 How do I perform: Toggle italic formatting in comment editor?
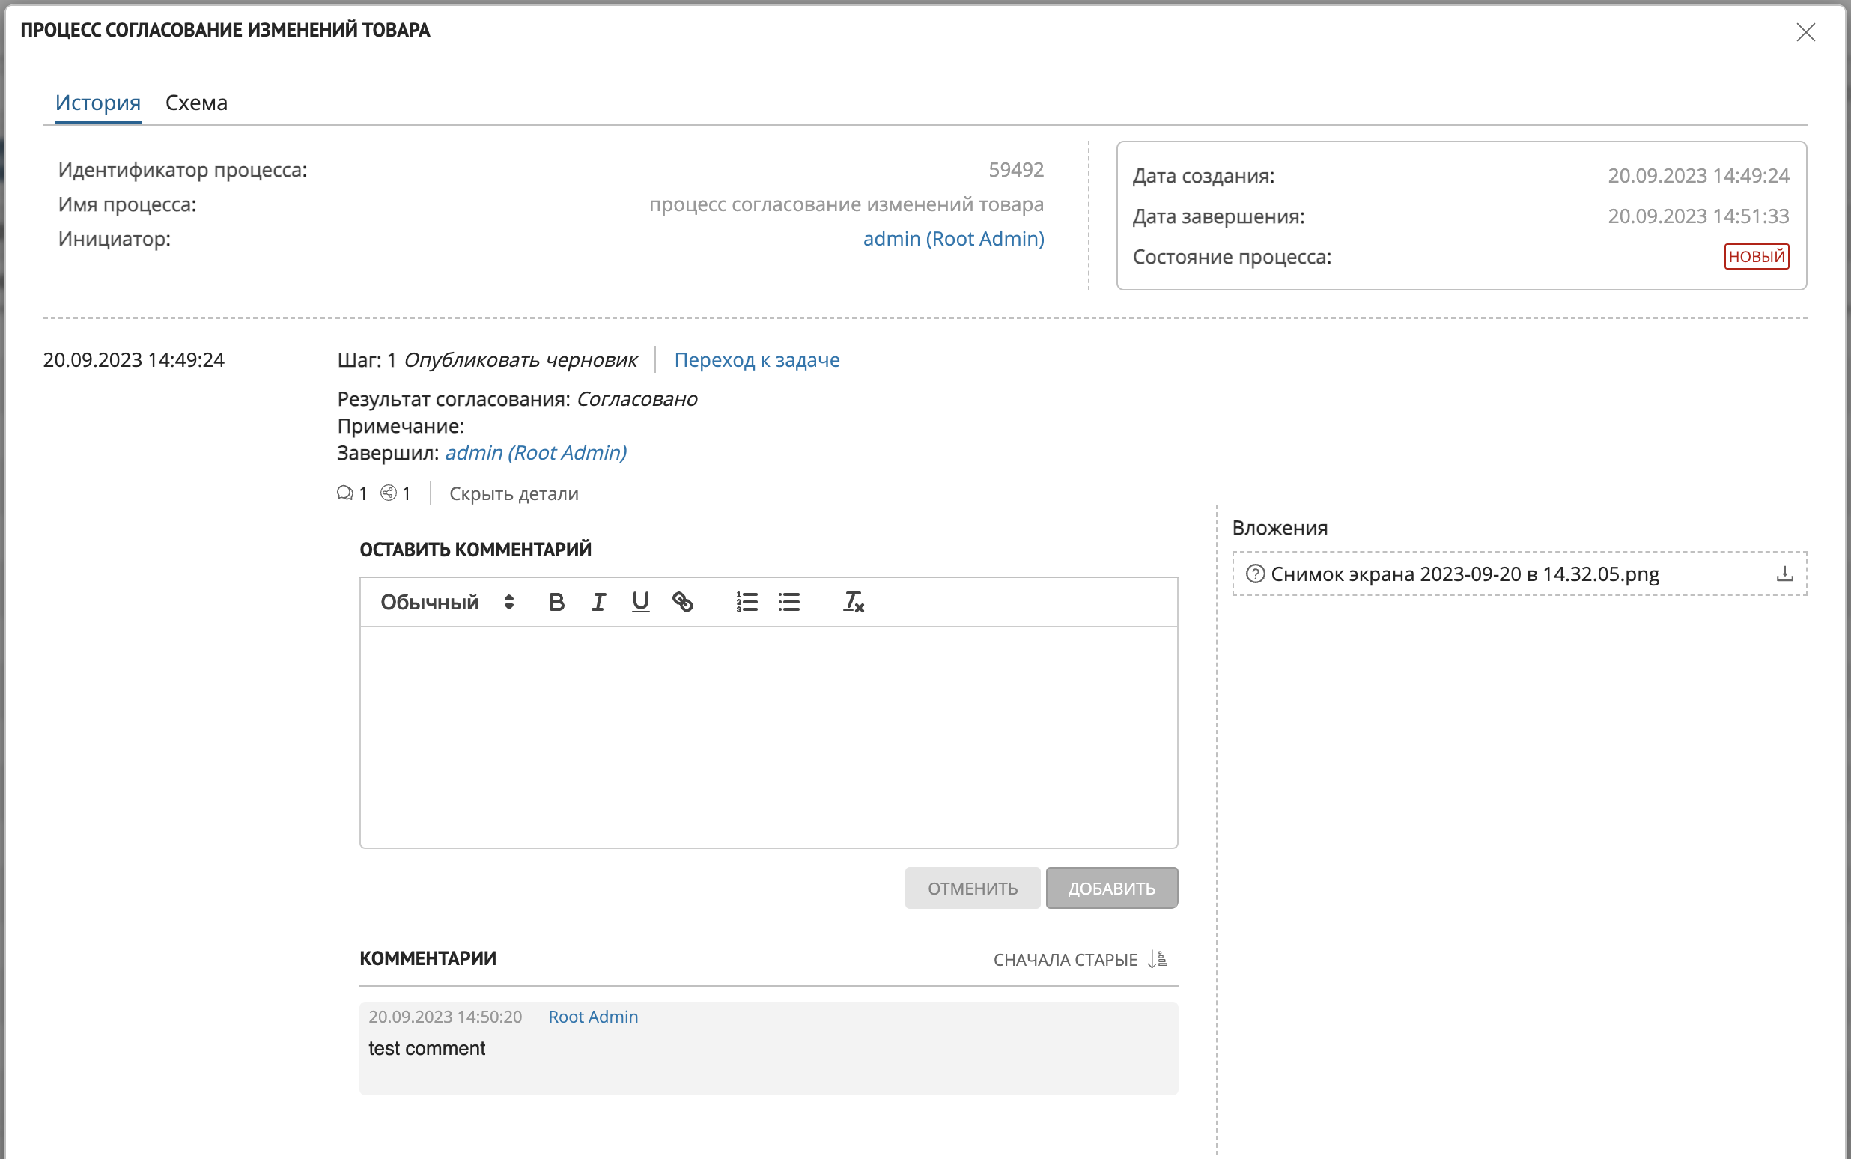(598, 603)
